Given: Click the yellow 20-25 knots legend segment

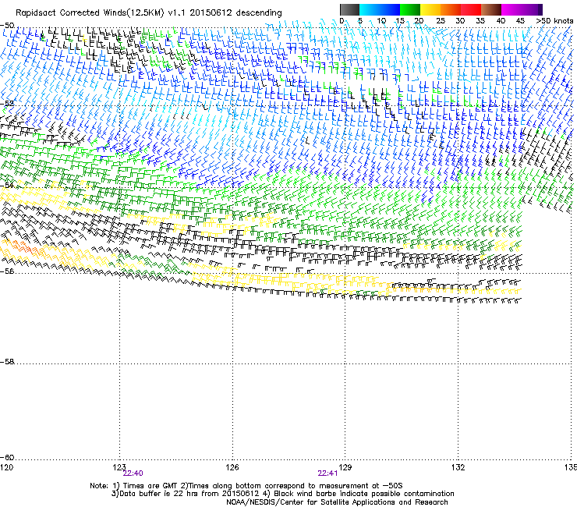Looking at the screenshot, I should pos(430,9).
